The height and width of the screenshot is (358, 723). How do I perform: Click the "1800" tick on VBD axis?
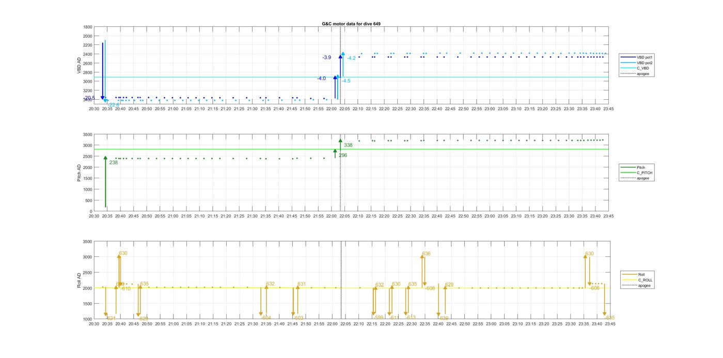click(88, 27)
